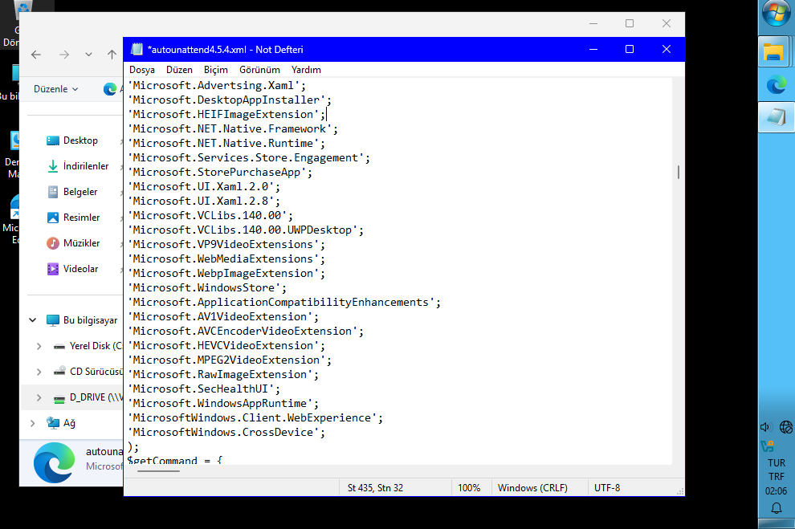Select D_DRIVE in the navigation tree
This screenshot has height=529, width=795.
96,397
